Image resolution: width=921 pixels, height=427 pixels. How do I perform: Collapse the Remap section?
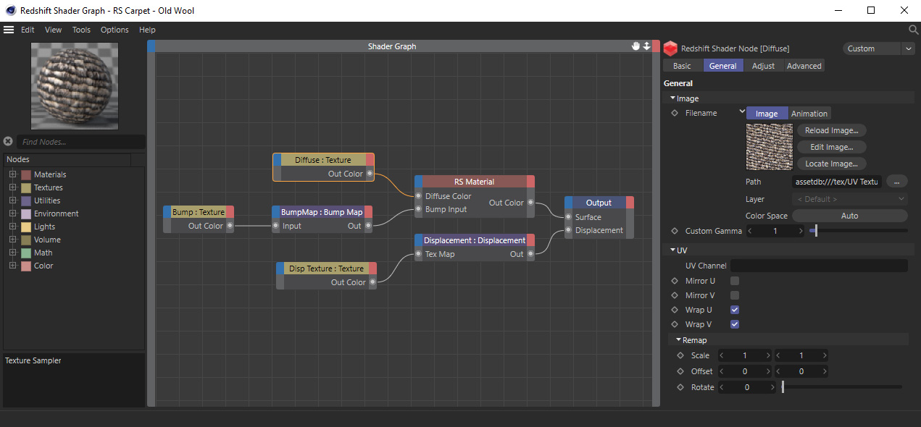tap(679, 340)
